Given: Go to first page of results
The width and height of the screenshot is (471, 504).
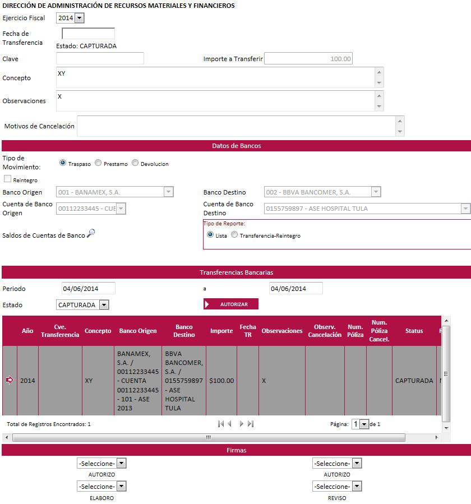Looking at the screenshot, I should pos(220,424).
